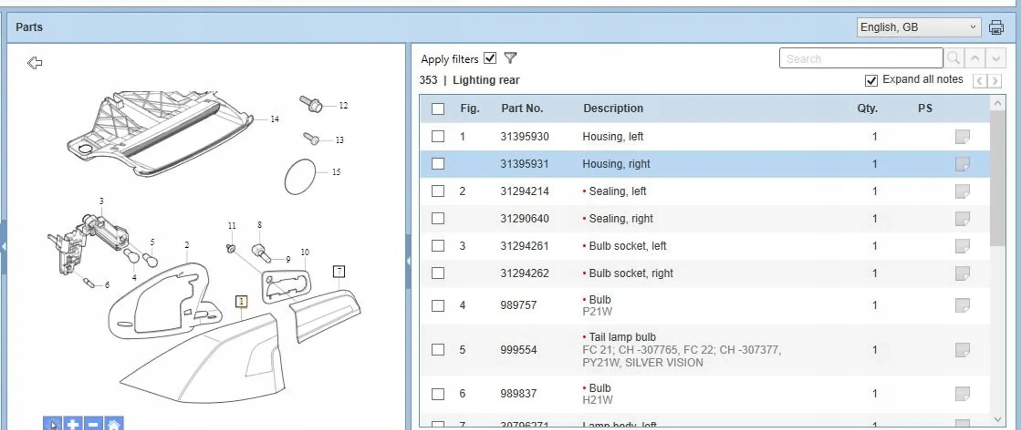1021x430 pixels.
Task: Open the note icon for Housing, right
Action: (x=962, y=164)
